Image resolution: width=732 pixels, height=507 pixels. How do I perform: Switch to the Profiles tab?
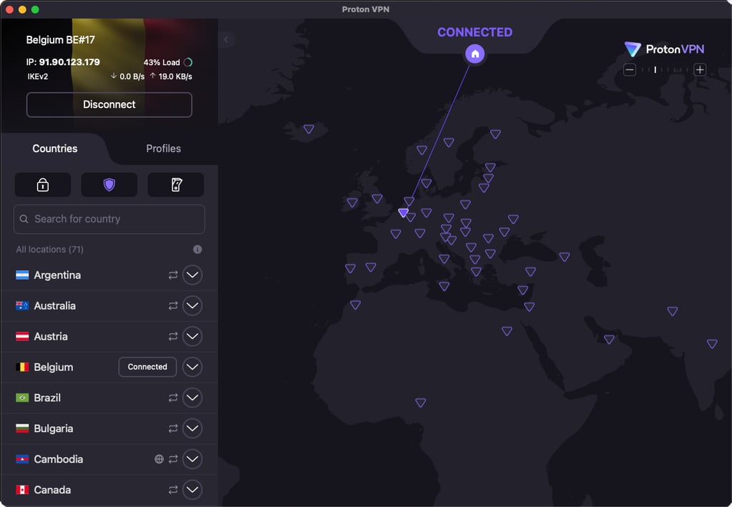coord(164,149)
